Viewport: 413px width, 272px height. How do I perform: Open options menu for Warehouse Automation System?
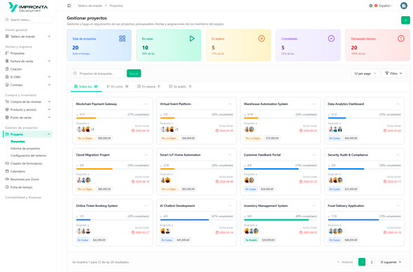tap(314, 104)
